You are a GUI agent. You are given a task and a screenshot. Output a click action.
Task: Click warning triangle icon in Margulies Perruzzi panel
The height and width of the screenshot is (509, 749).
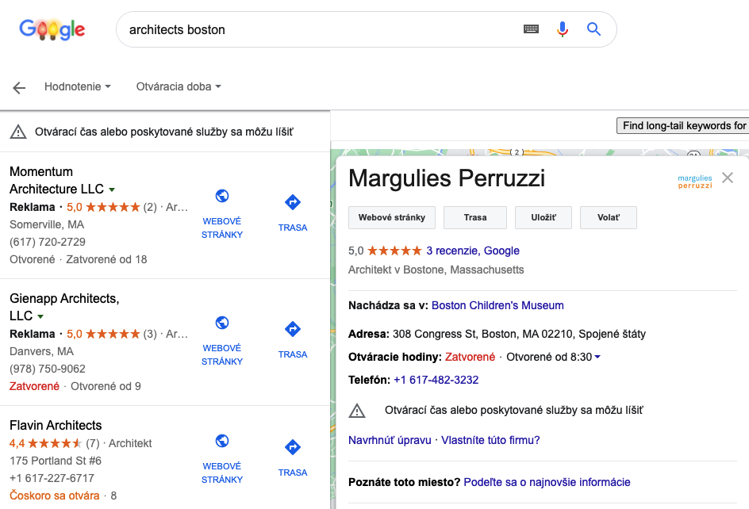coord(357,410)
